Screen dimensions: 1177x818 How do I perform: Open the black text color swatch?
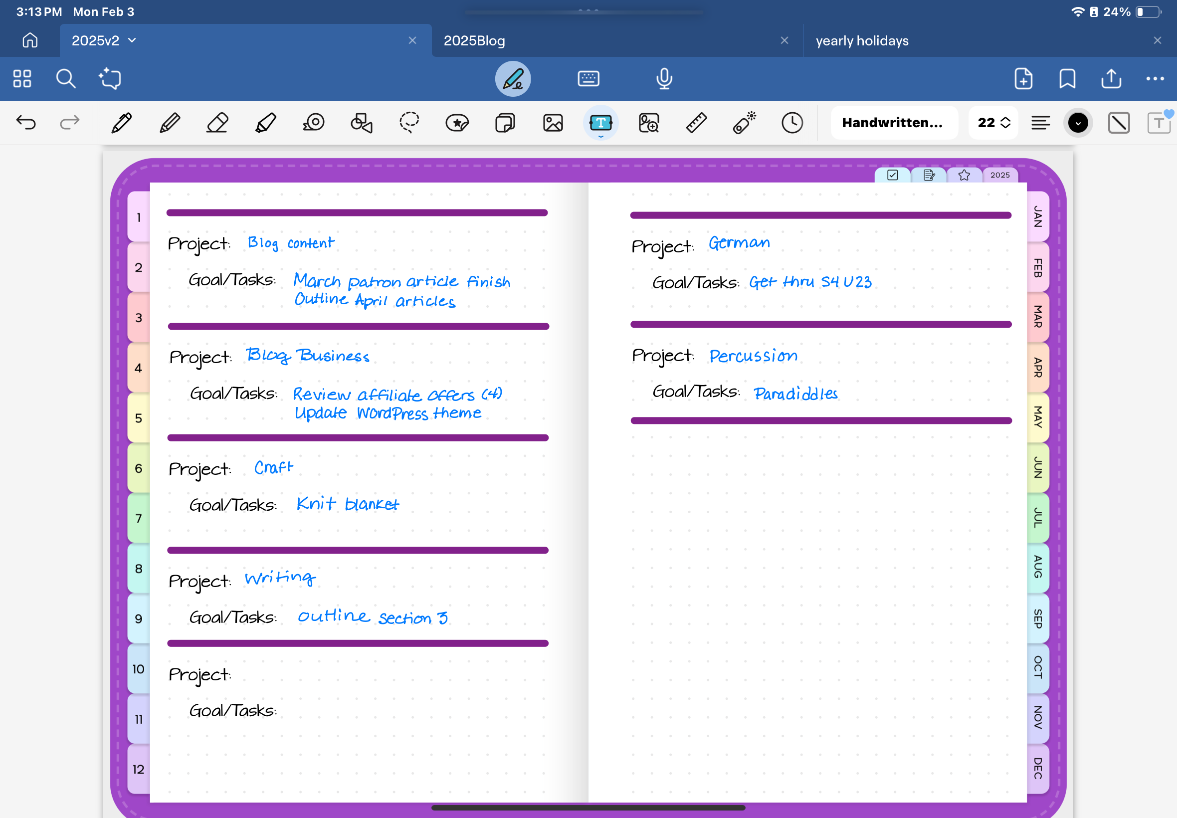pos(1078,123)
